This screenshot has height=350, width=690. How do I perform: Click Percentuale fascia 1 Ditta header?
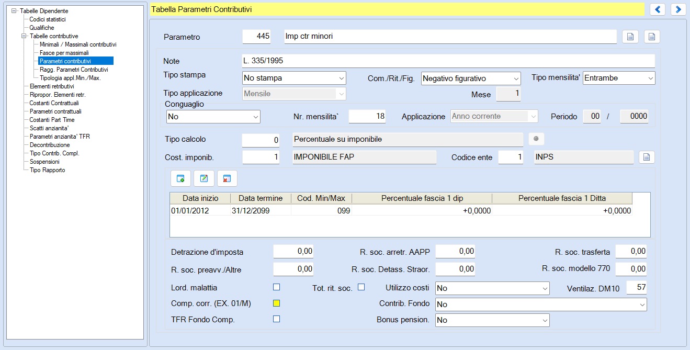562,198
